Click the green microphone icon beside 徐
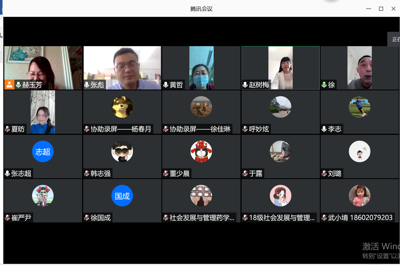The width and height of the screenshot is (400, 265). click(x=324, y=85)
